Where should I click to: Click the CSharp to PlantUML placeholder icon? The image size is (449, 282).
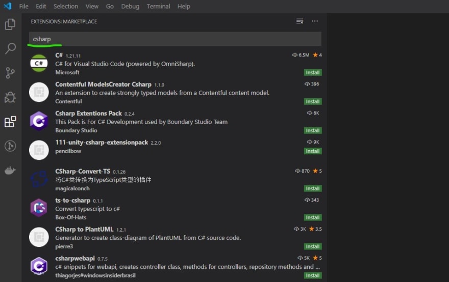39,237
